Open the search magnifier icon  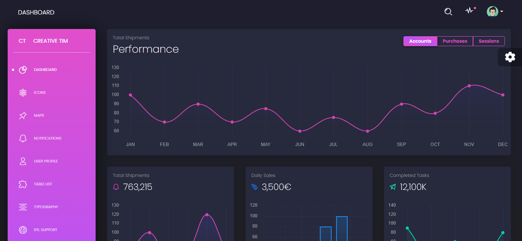click(x=448, y=11)
